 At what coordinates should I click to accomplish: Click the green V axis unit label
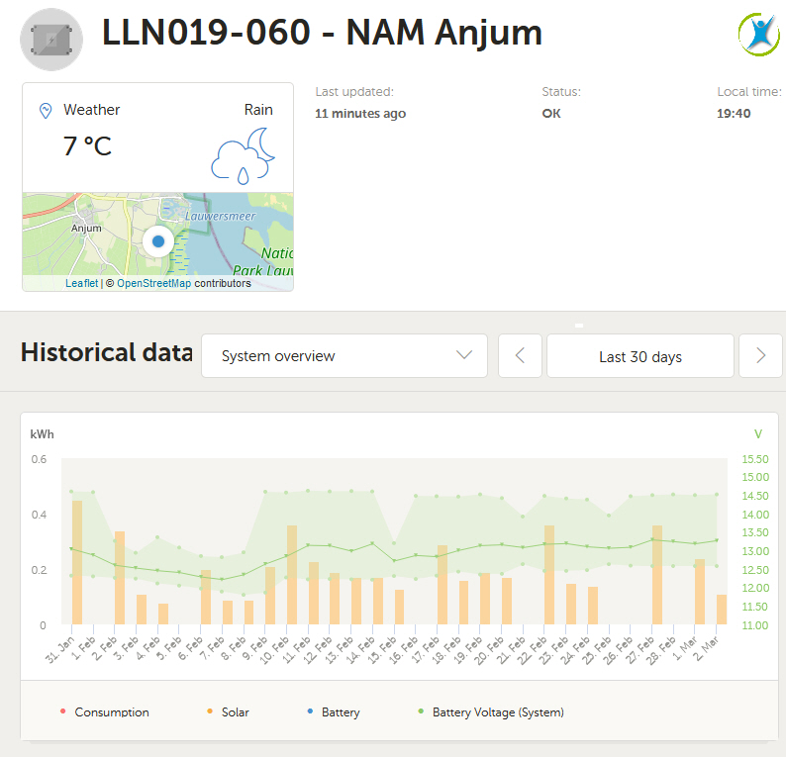[758, 434]
